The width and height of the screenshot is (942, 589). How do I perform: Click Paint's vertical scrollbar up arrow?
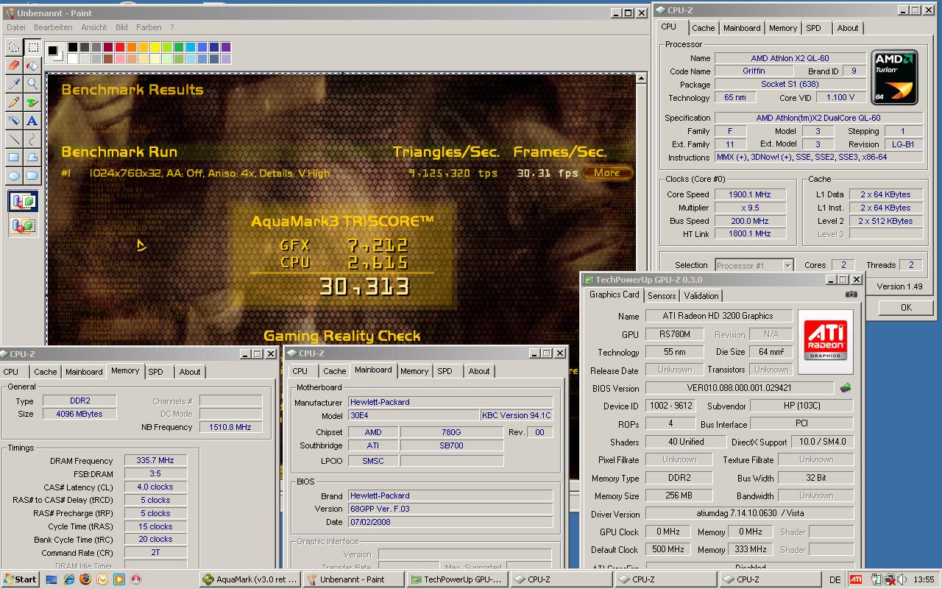pos(641,78)
